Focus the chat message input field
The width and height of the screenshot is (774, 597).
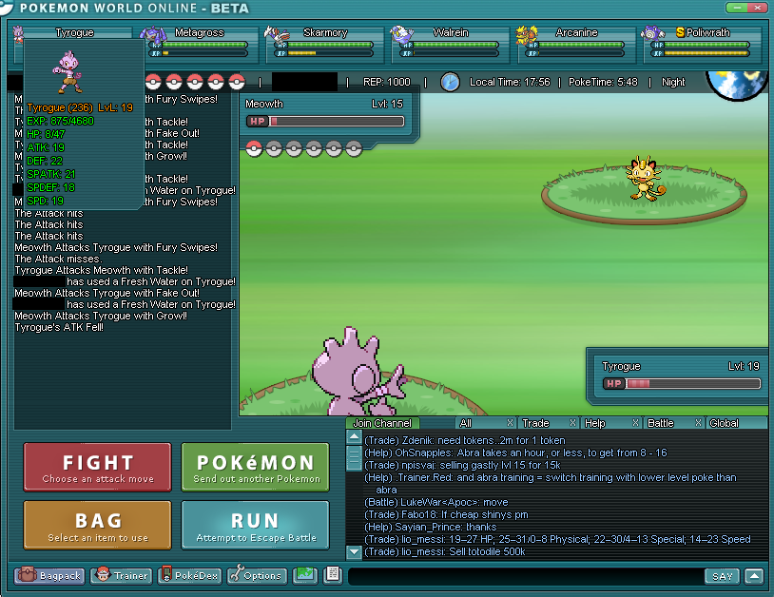pos(525,576)
